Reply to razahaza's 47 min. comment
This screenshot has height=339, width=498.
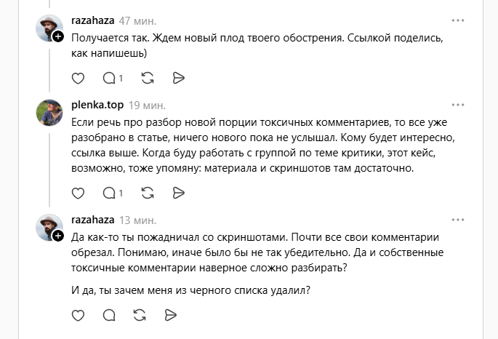(x=109, y=77)
